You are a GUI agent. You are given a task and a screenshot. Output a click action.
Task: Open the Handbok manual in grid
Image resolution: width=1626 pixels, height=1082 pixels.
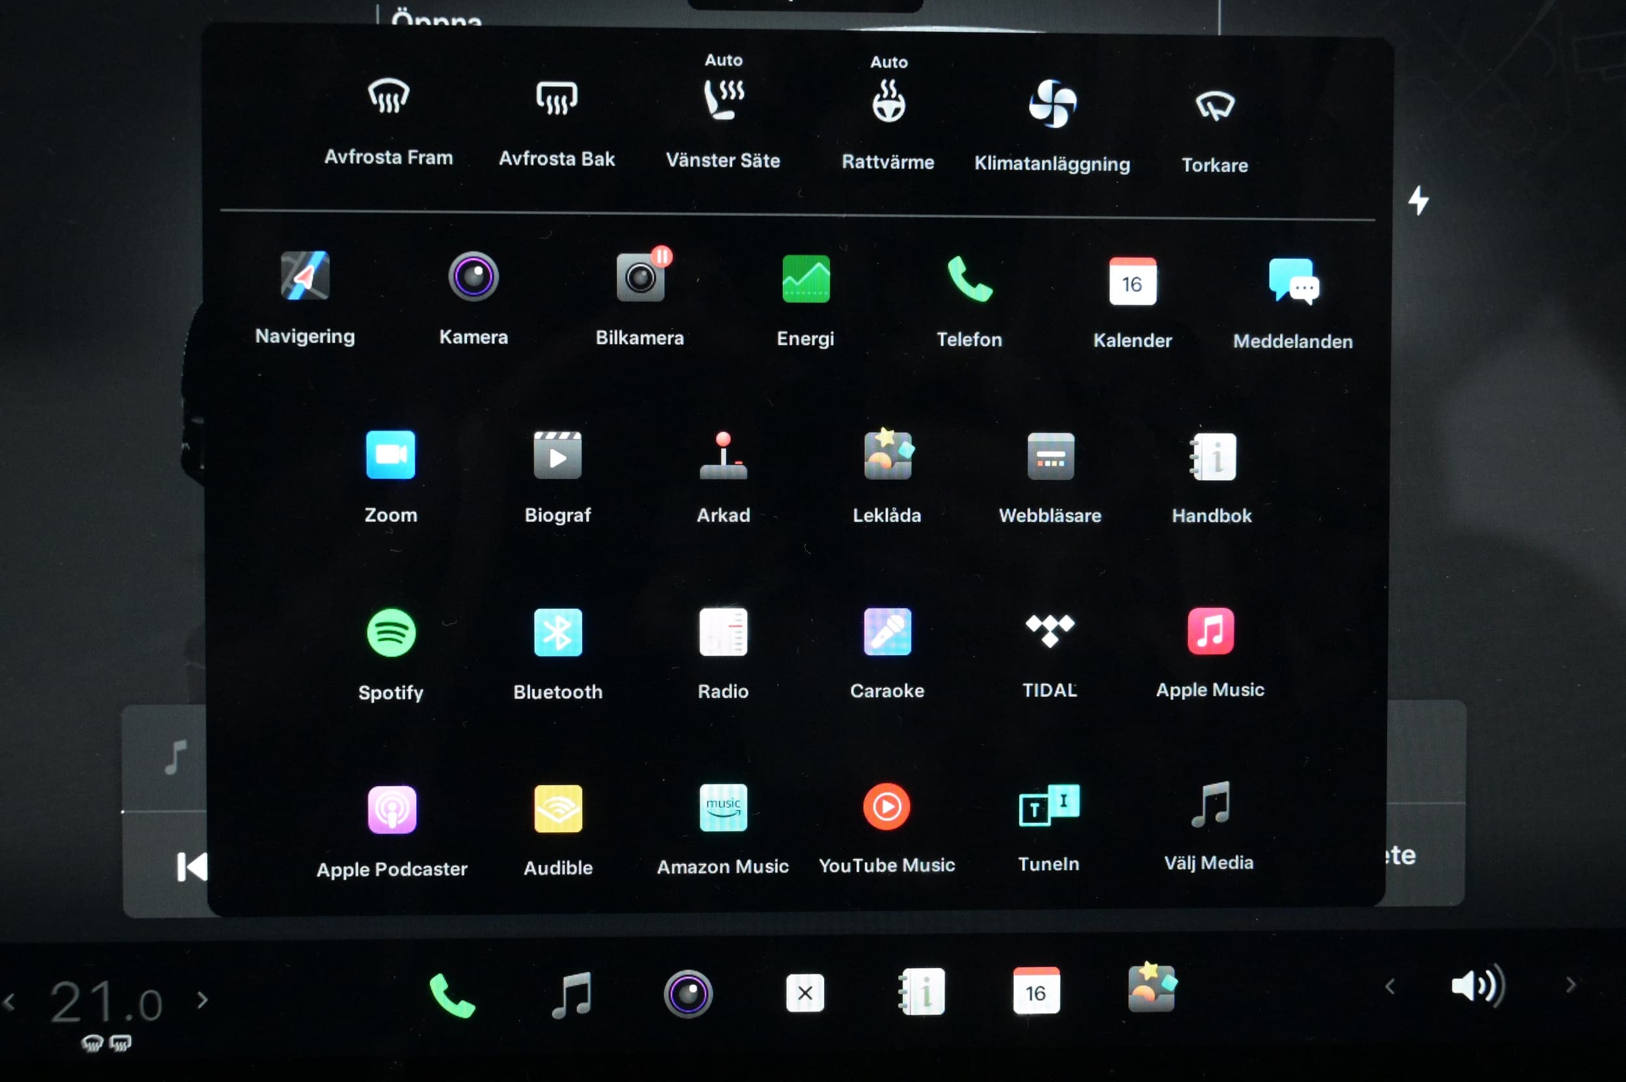pos(1213,457)
